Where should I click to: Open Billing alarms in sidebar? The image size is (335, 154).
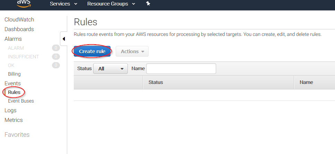[x=14, y=74]
